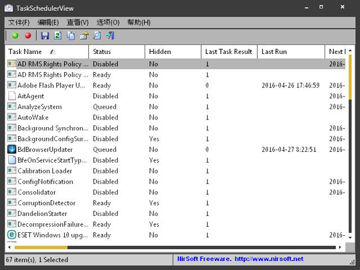Screen dimensions: 360x270
Task: Click the vertical scrollbar down arrow
Action: pyautogui.click(x=350, y=238)
